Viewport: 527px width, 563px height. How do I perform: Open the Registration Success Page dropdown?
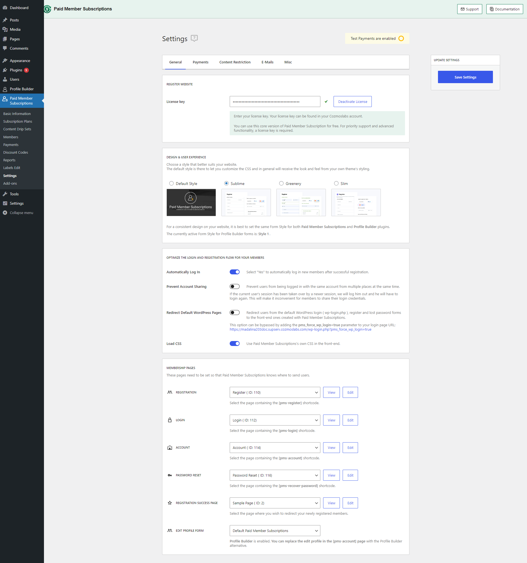pyautogui.click(x=275, y=503)
